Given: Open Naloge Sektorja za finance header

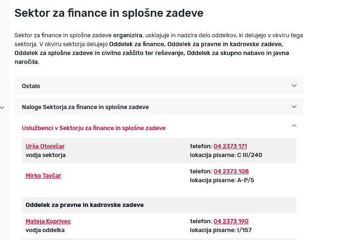Looking at the screenshot, I should pyautogui.click(x=85, y=107).
